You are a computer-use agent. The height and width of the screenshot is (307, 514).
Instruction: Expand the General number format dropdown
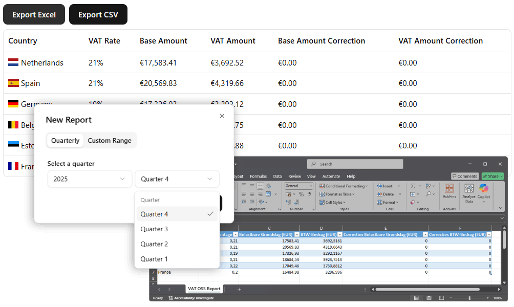pyautogui.click(x=310, y=186)
